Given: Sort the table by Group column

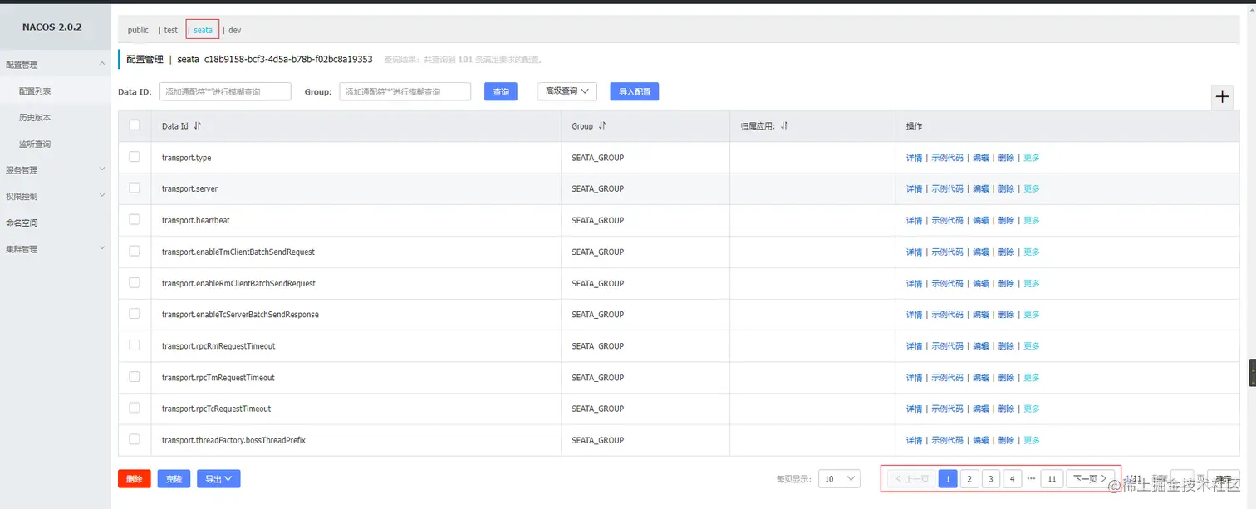Looking at the screenshot, I should 602,126.
